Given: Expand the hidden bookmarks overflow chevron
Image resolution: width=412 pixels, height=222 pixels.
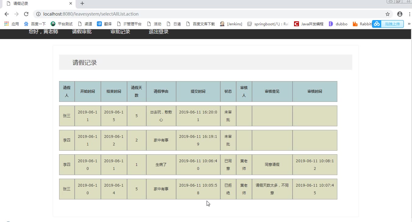Looking at the screenshot, I should (409, 24).
